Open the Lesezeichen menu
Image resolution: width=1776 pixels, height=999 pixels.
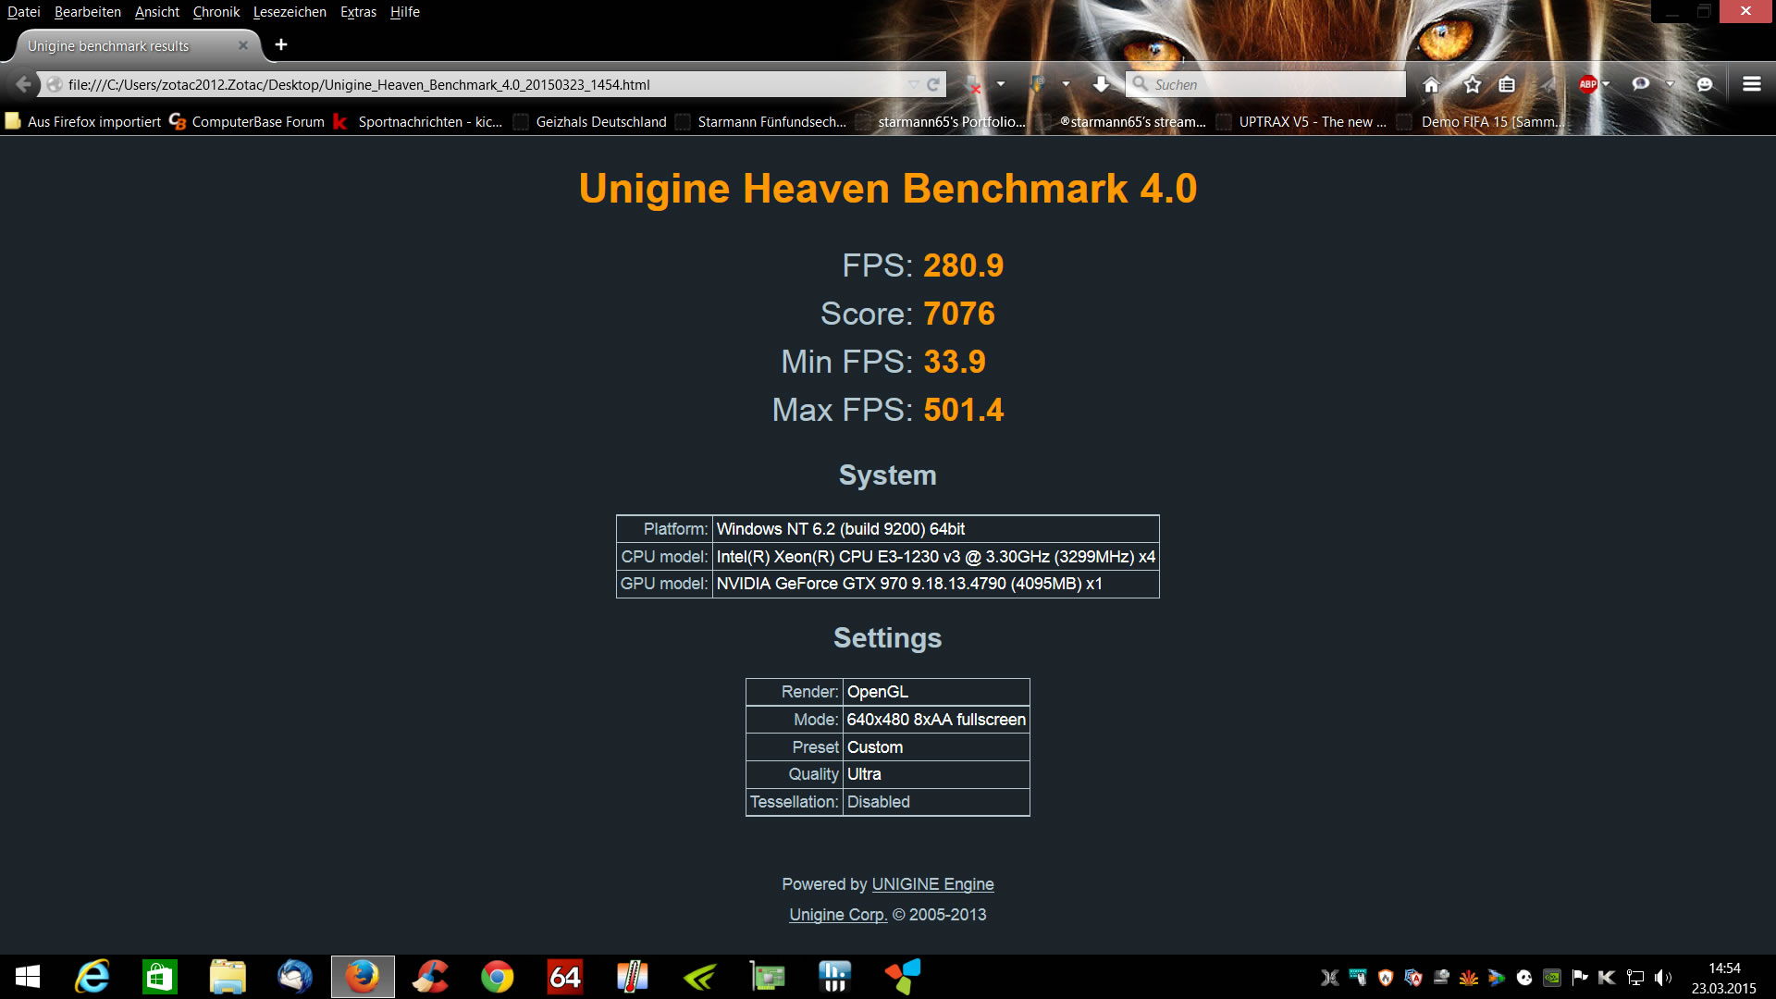(290, 12)
